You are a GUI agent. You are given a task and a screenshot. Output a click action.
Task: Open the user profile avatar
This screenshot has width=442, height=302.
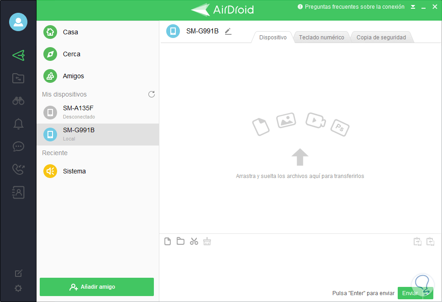[18, 22]
